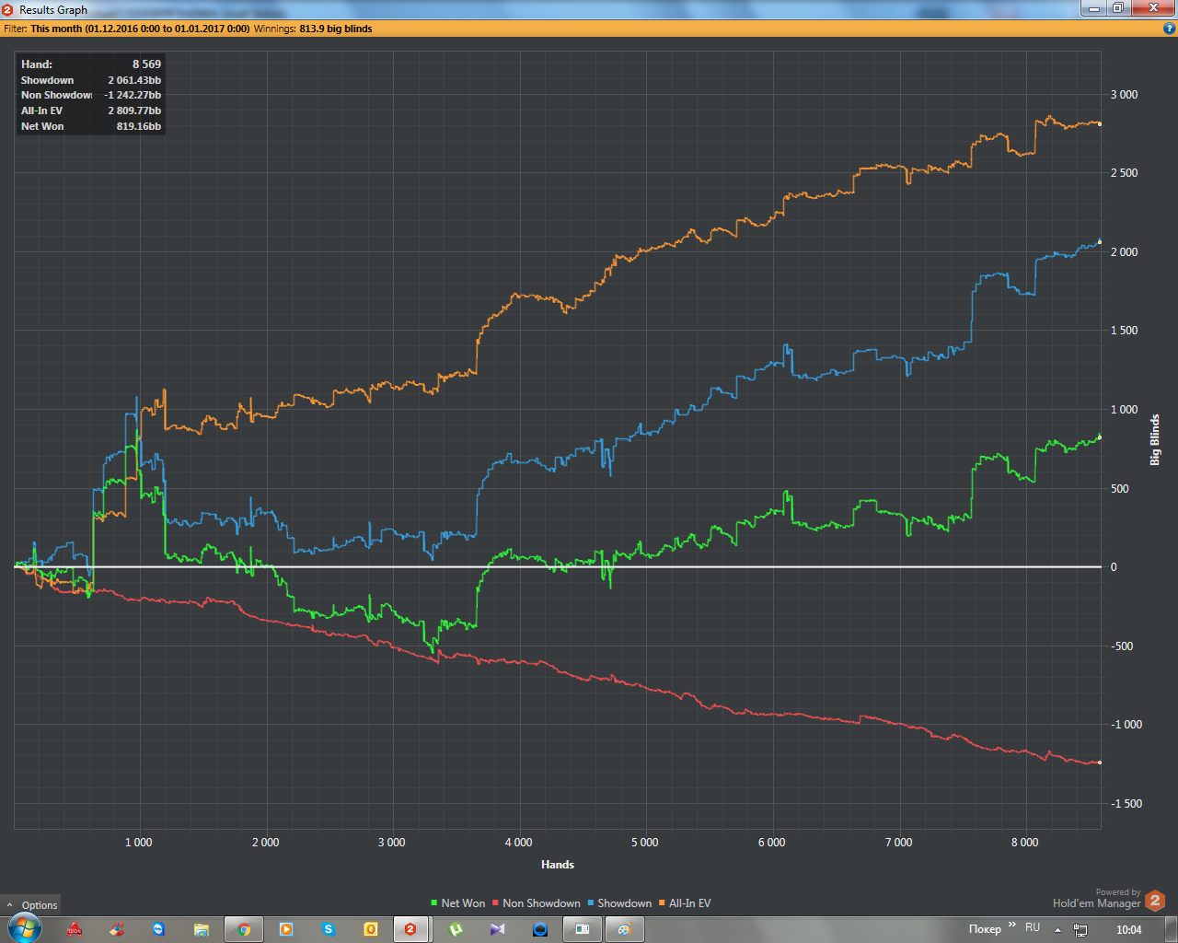
Task: Switch the RU input language indicator
Action: [1033, 927]
